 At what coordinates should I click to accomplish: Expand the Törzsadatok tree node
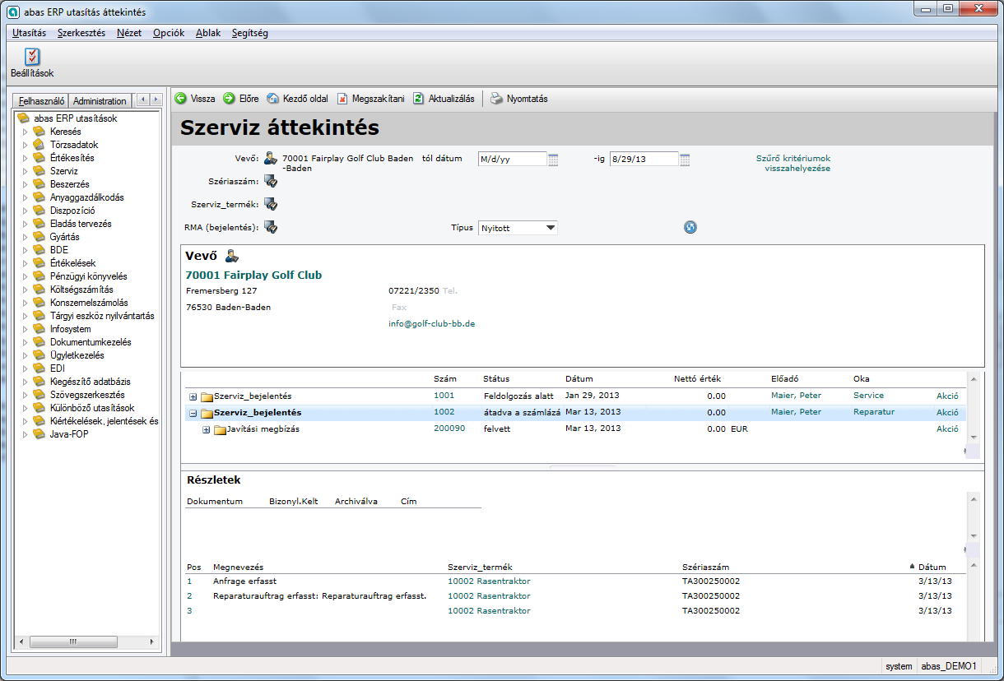26,145
